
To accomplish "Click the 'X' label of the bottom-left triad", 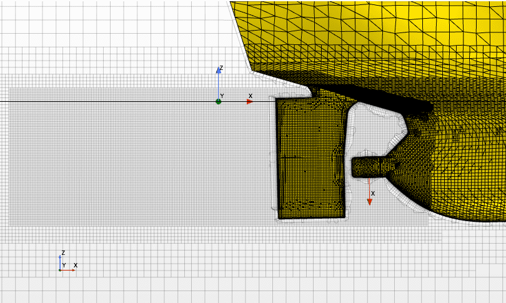I will point(76,266).
